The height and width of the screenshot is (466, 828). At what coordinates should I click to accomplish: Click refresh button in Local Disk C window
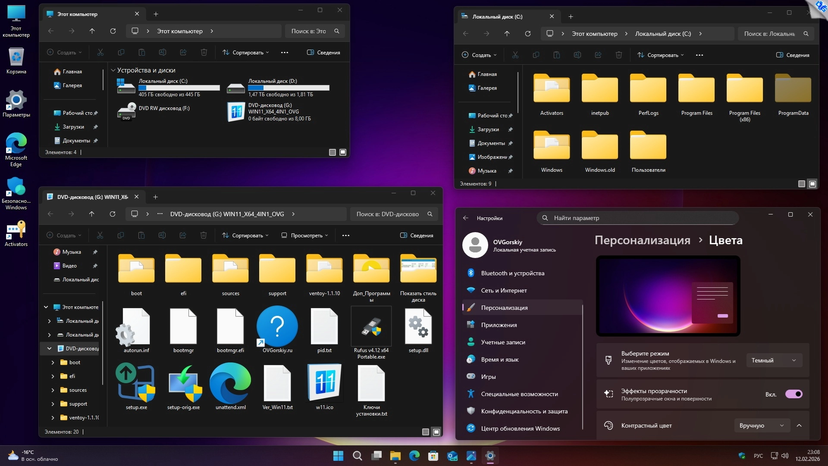click(x=527, y=34)
